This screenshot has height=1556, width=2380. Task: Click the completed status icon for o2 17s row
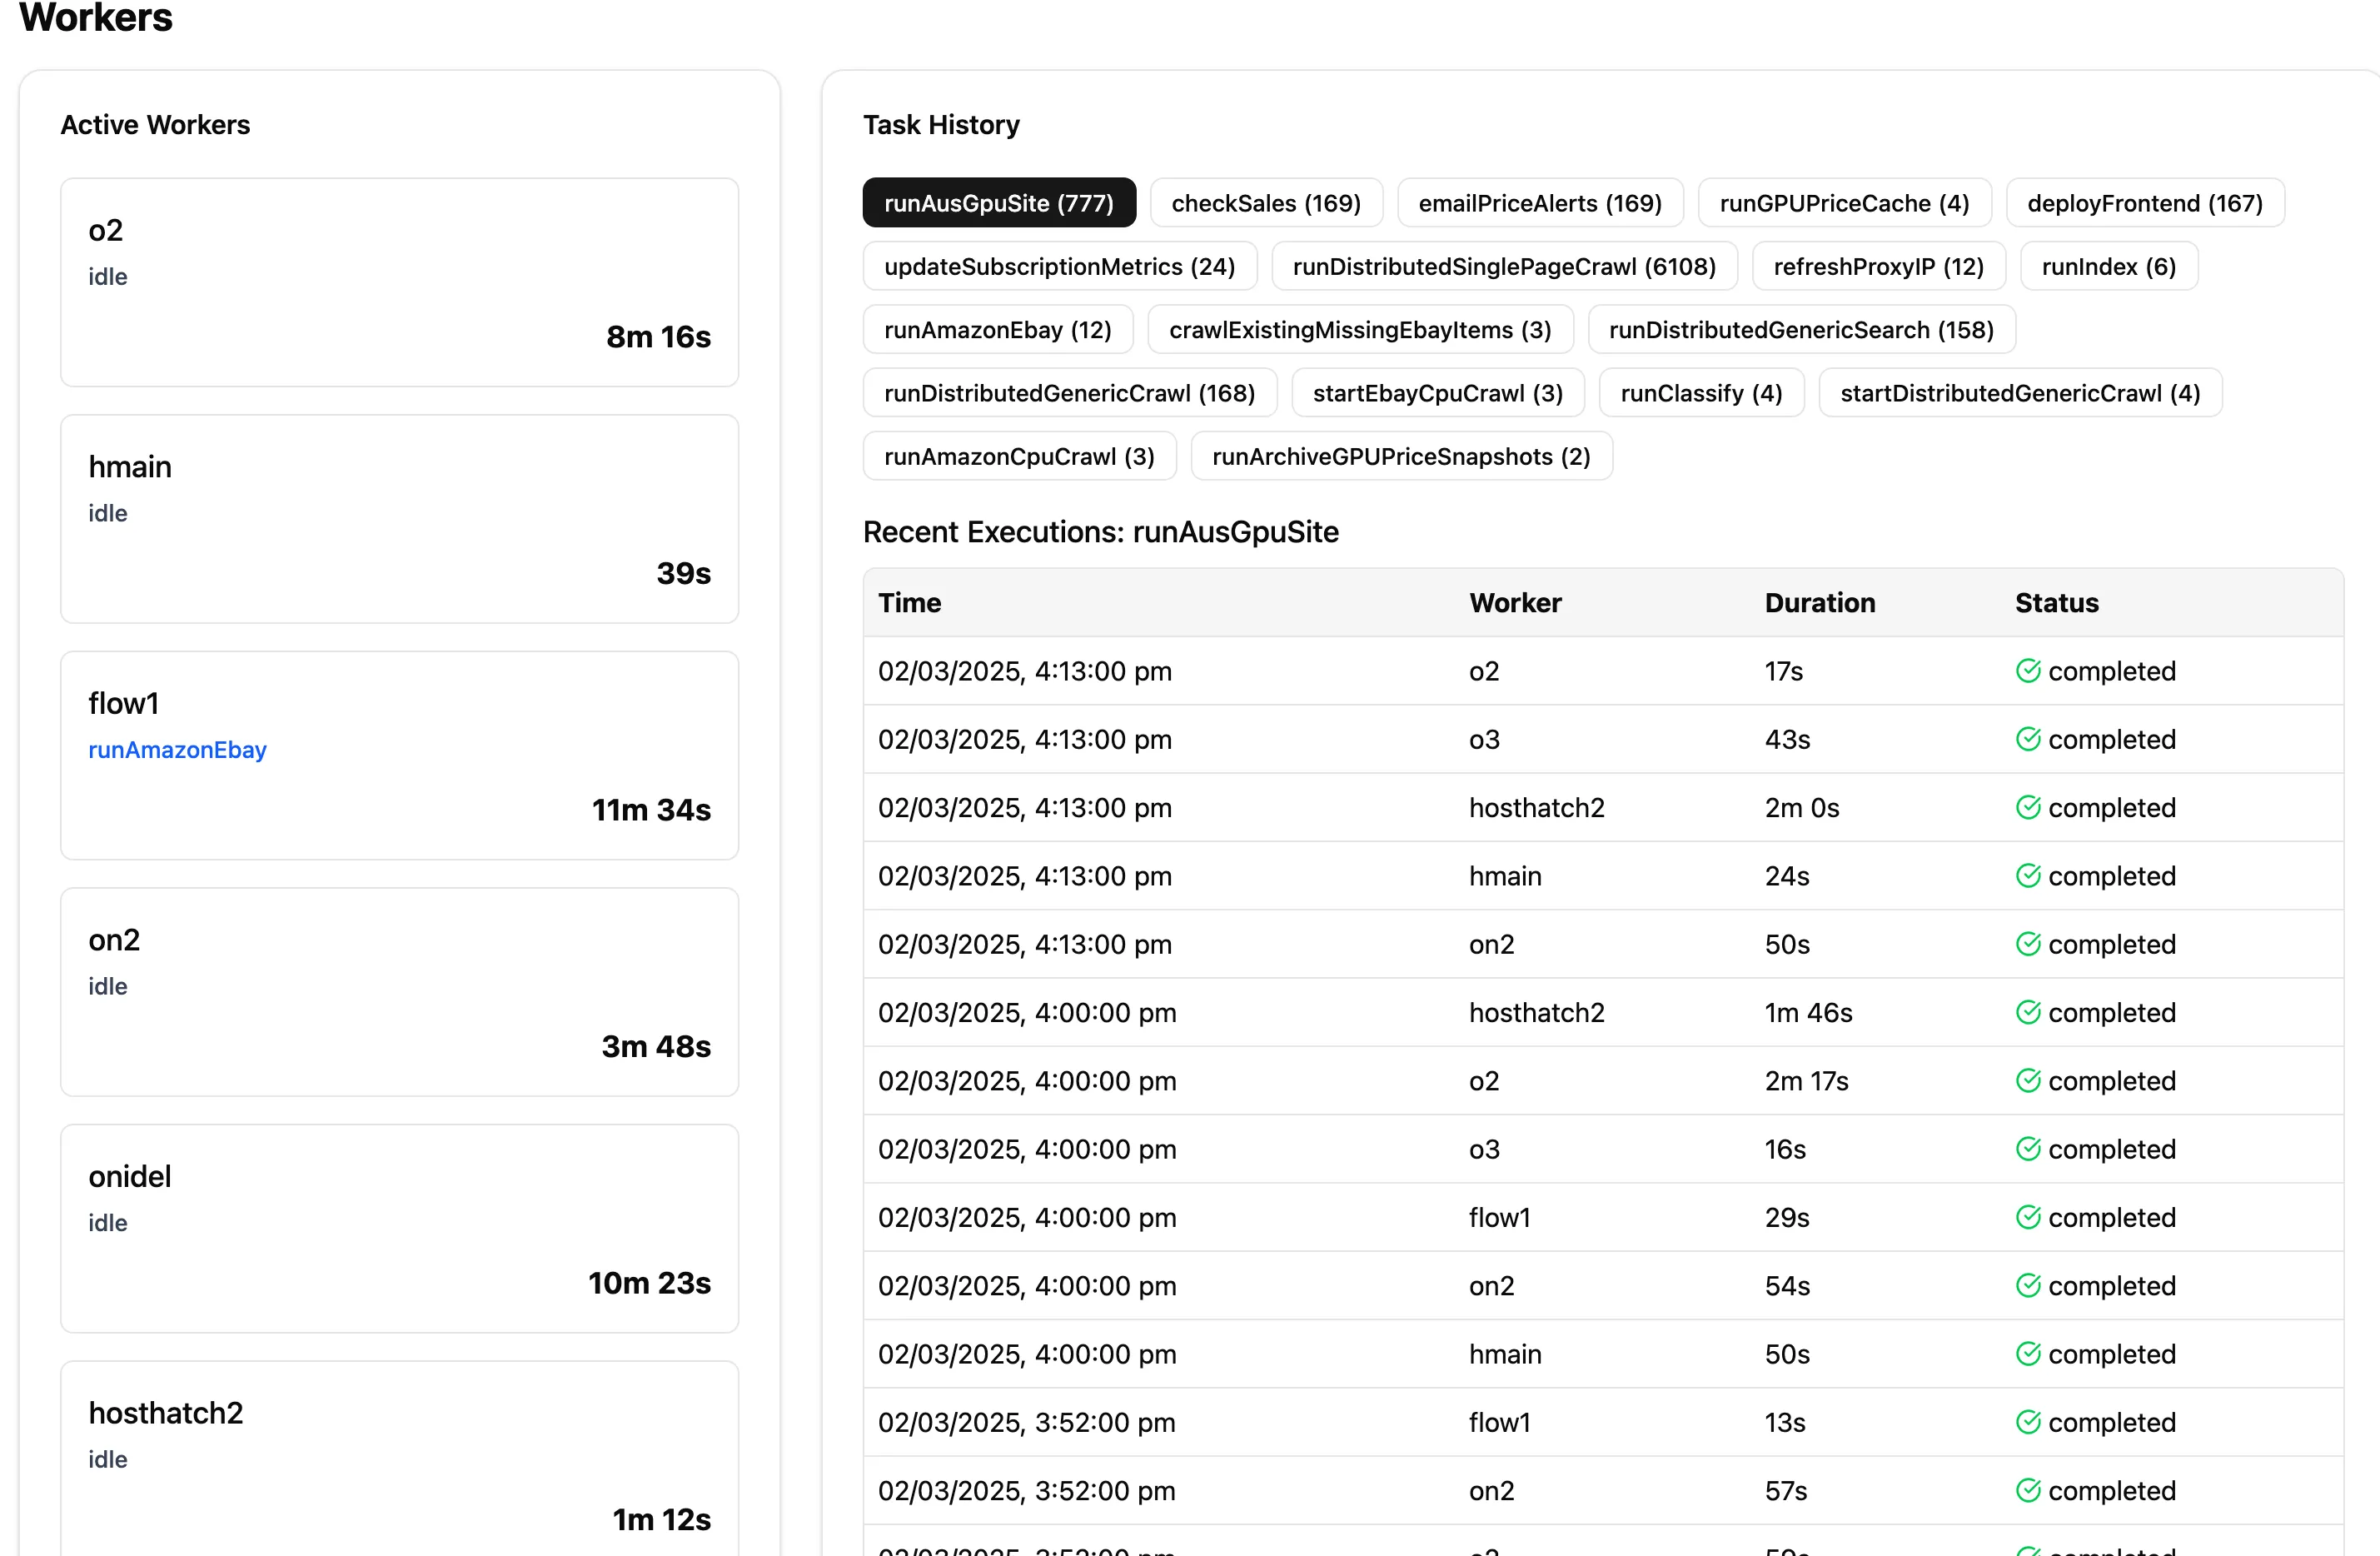pyautogui.click(x=2029, y=671)
